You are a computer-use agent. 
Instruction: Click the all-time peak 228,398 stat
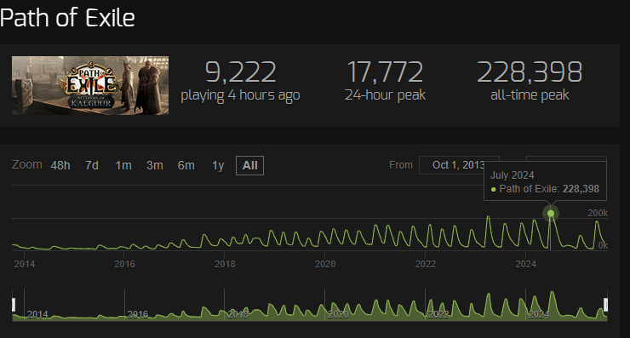coord(530,80)
